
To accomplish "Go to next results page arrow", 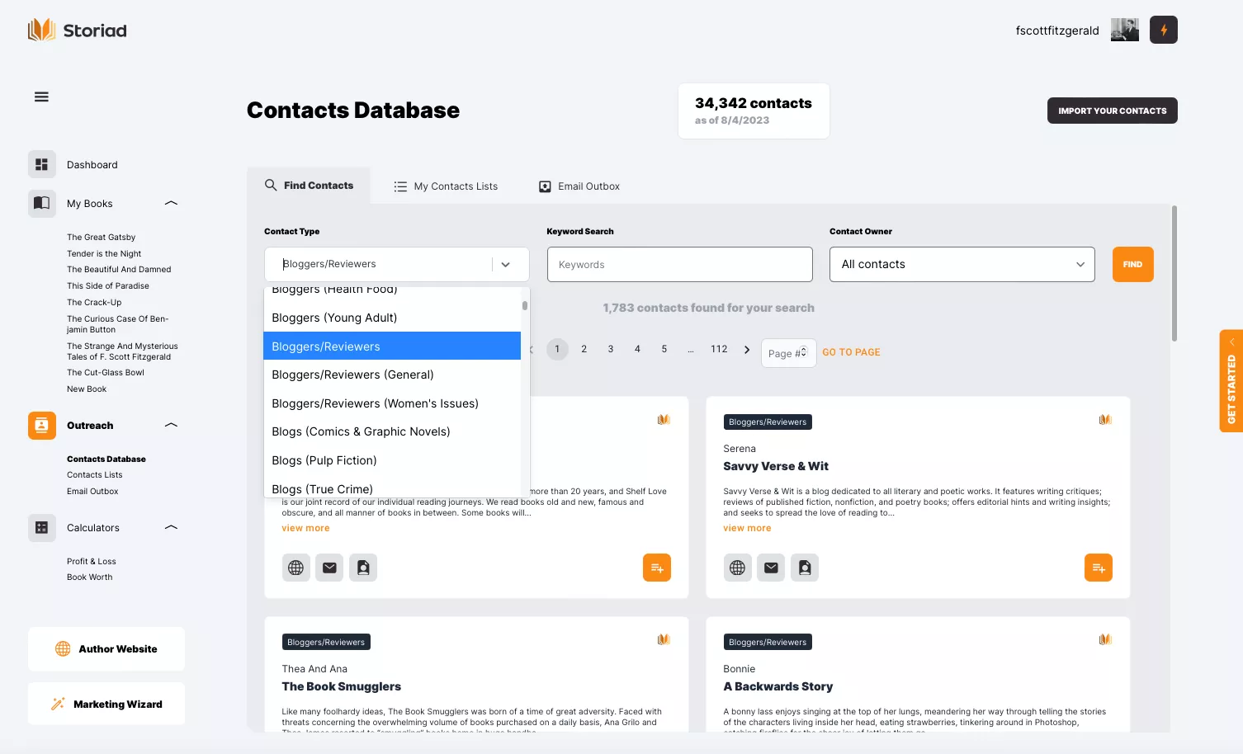I will click(x=747, y=350).
